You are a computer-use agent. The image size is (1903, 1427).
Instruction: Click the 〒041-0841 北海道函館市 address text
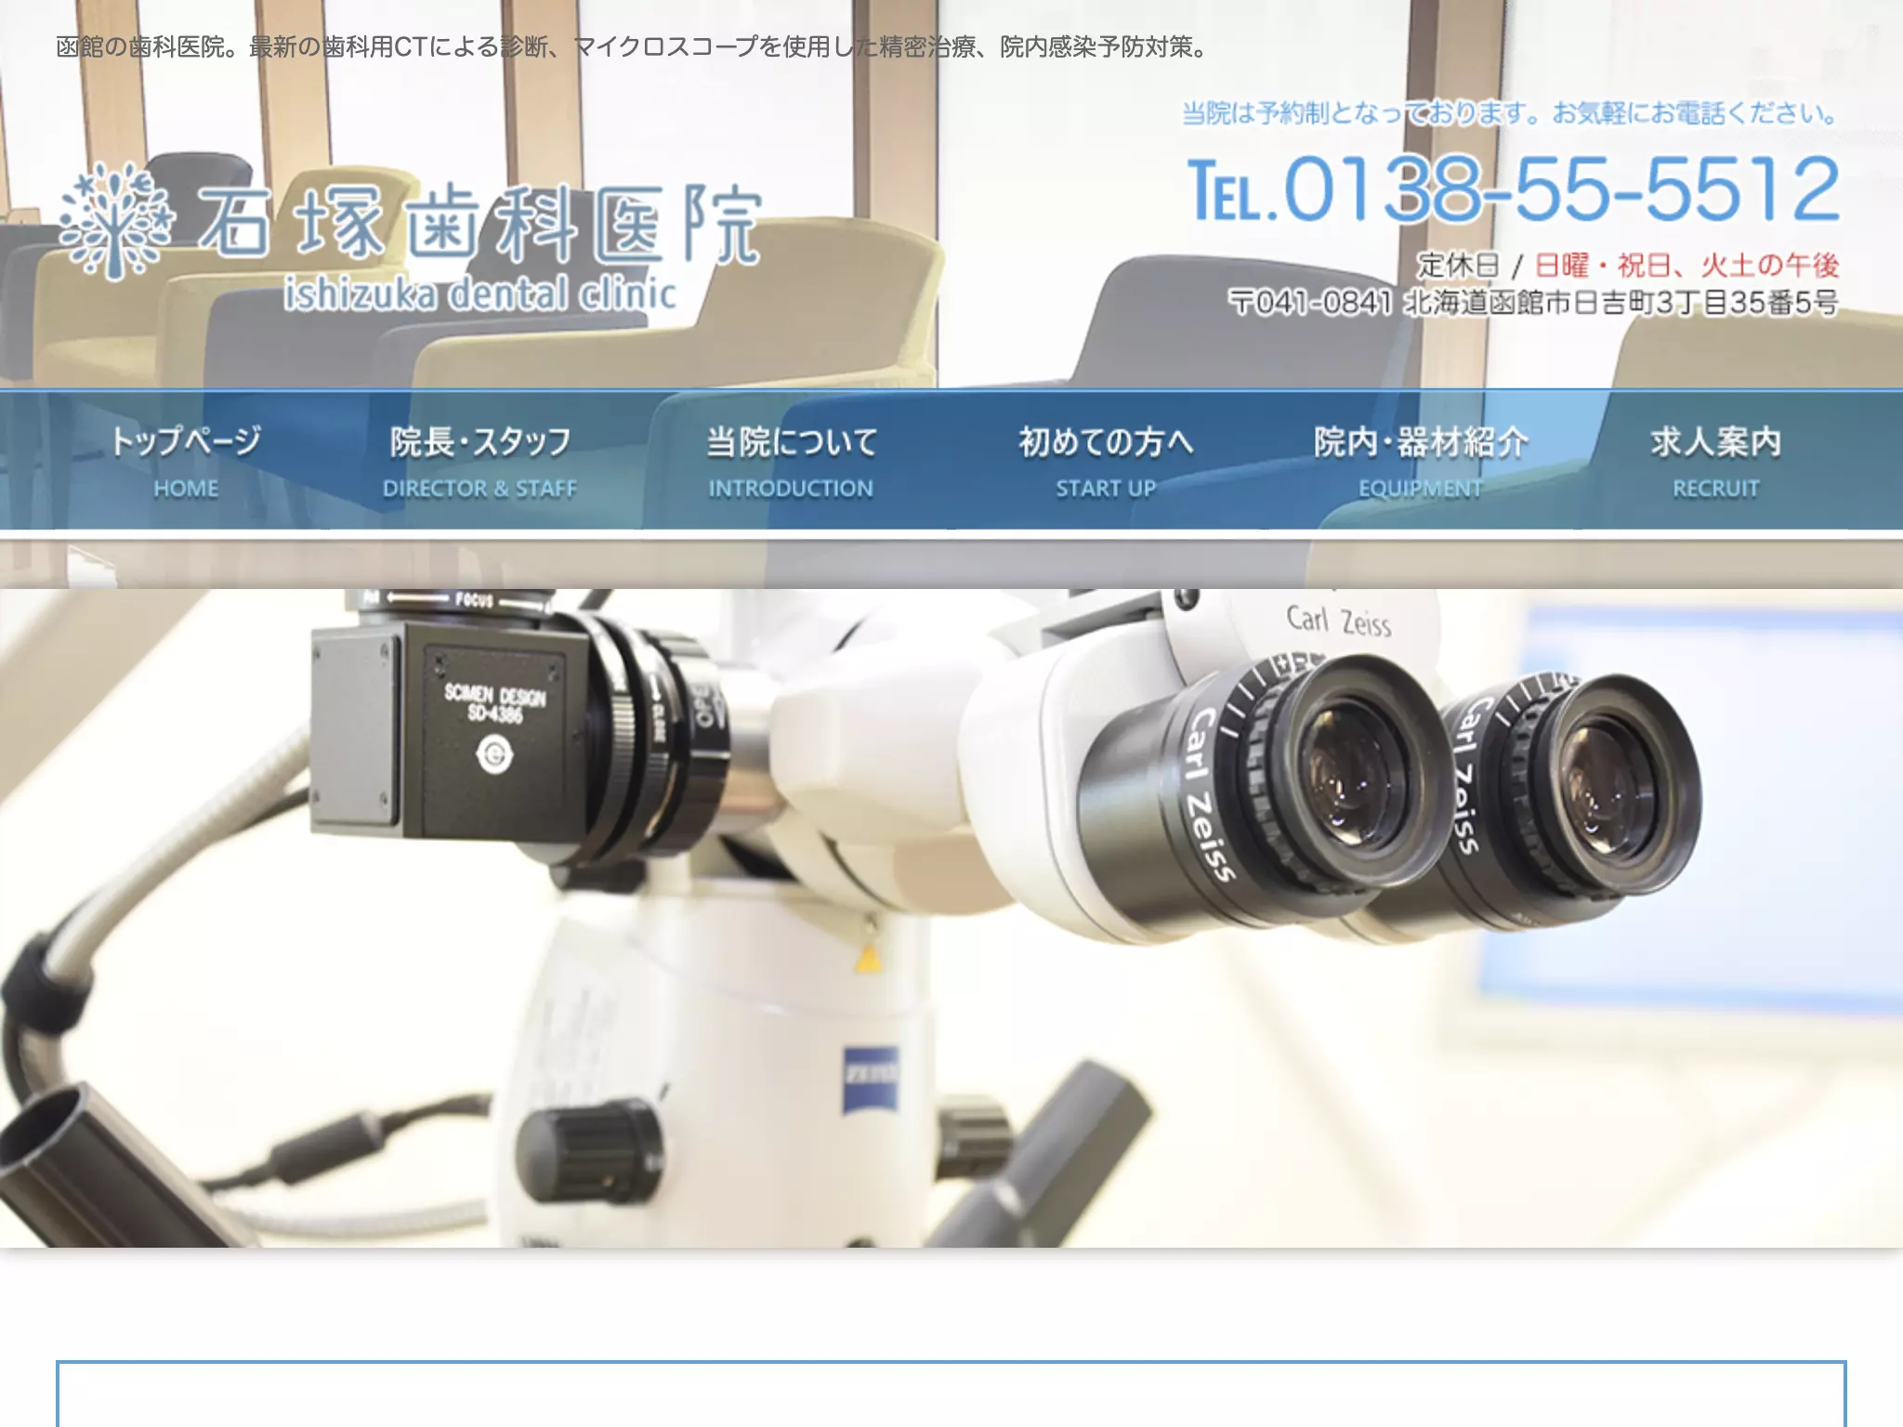(x=1533, y=303)
